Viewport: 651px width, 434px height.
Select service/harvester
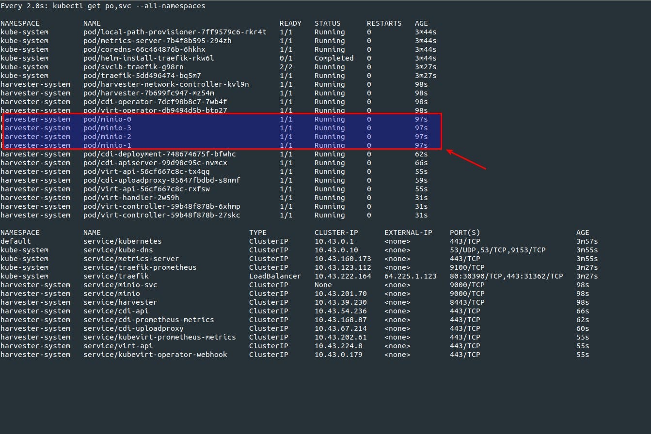click(120, 302)
